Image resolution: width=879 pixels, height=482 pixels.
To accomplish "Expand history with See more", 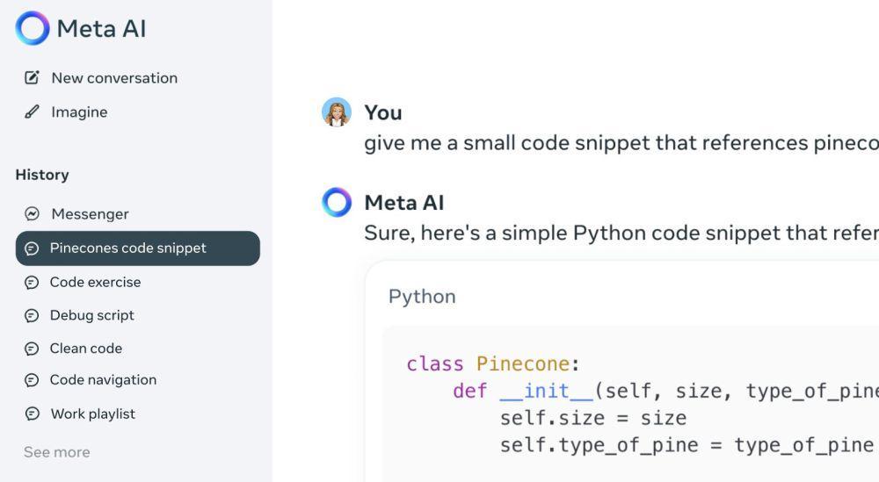I will click(x=56, y=452).
